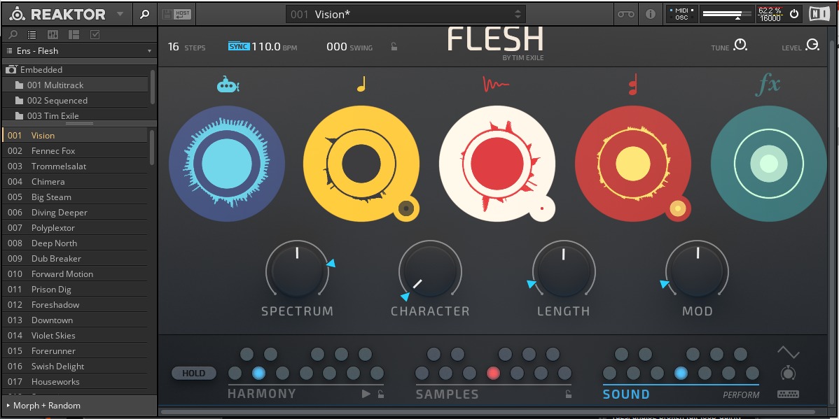Toggle the lock icon next to SWING
Viewport: 839px width, 419px height.
(394, 46)
